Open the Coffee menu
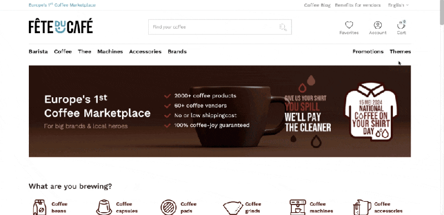Screen dimensions: 444x215 [63, 51]
